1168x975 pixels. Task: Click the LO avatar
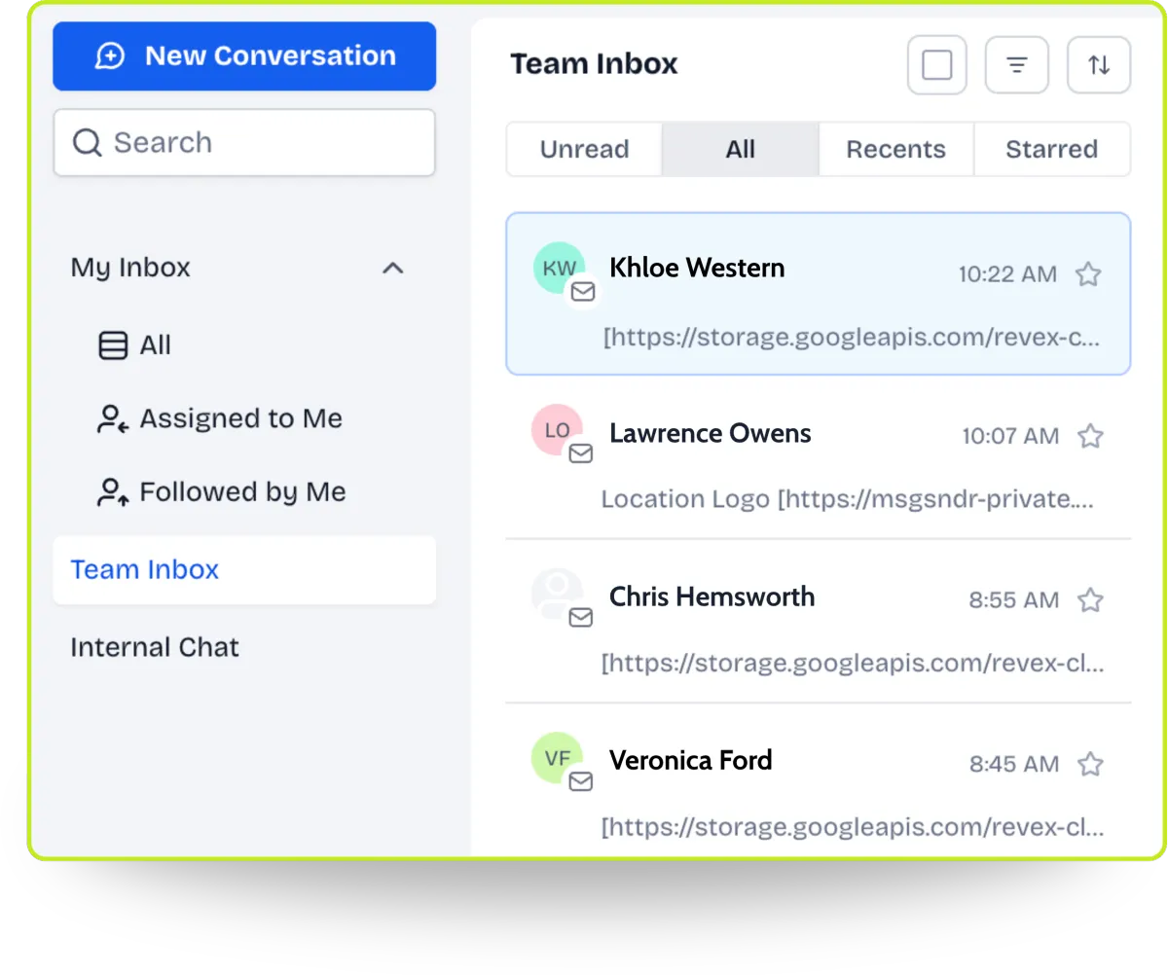(x=557, y=430)
